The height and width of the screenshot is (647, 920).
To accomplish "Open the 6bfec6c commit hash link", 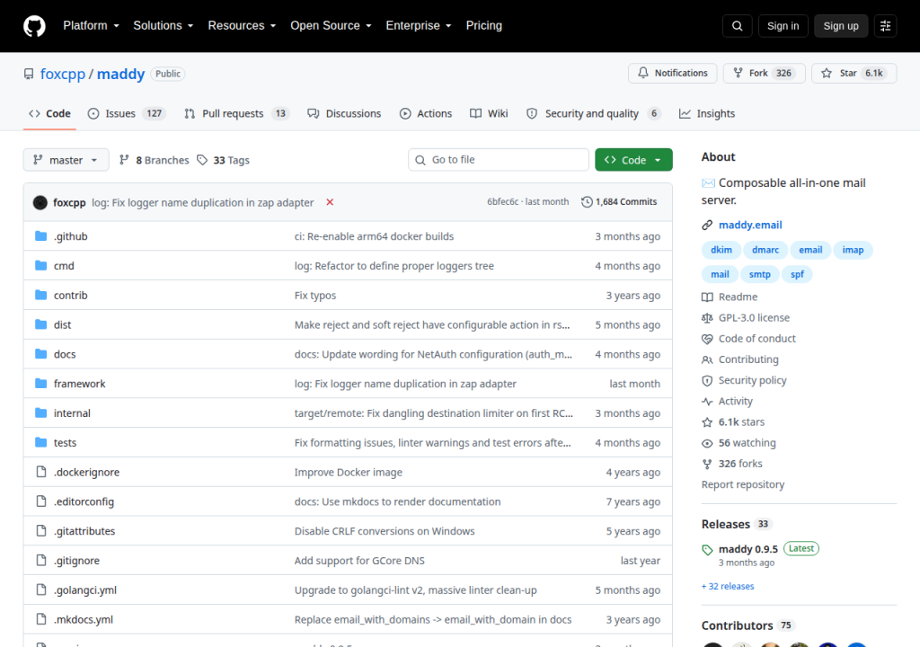I will click(503, 202).
